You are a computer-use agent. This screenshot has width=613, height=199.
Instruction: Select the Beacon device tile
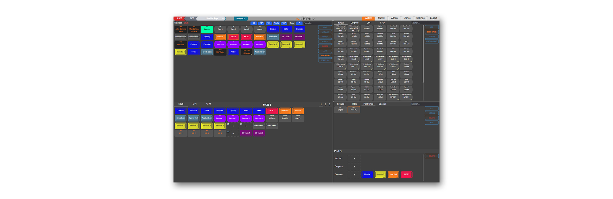pos(207,29)
